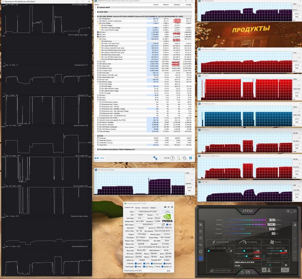Image resolution: width=302 pixels, height=279 pixels.
Task: Open the Afterburner Curve Editor button
Action: (221, 271)
